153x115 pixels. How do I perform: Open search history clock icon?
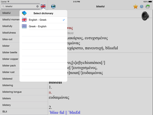pyautogui.click(x=142, y=6)
